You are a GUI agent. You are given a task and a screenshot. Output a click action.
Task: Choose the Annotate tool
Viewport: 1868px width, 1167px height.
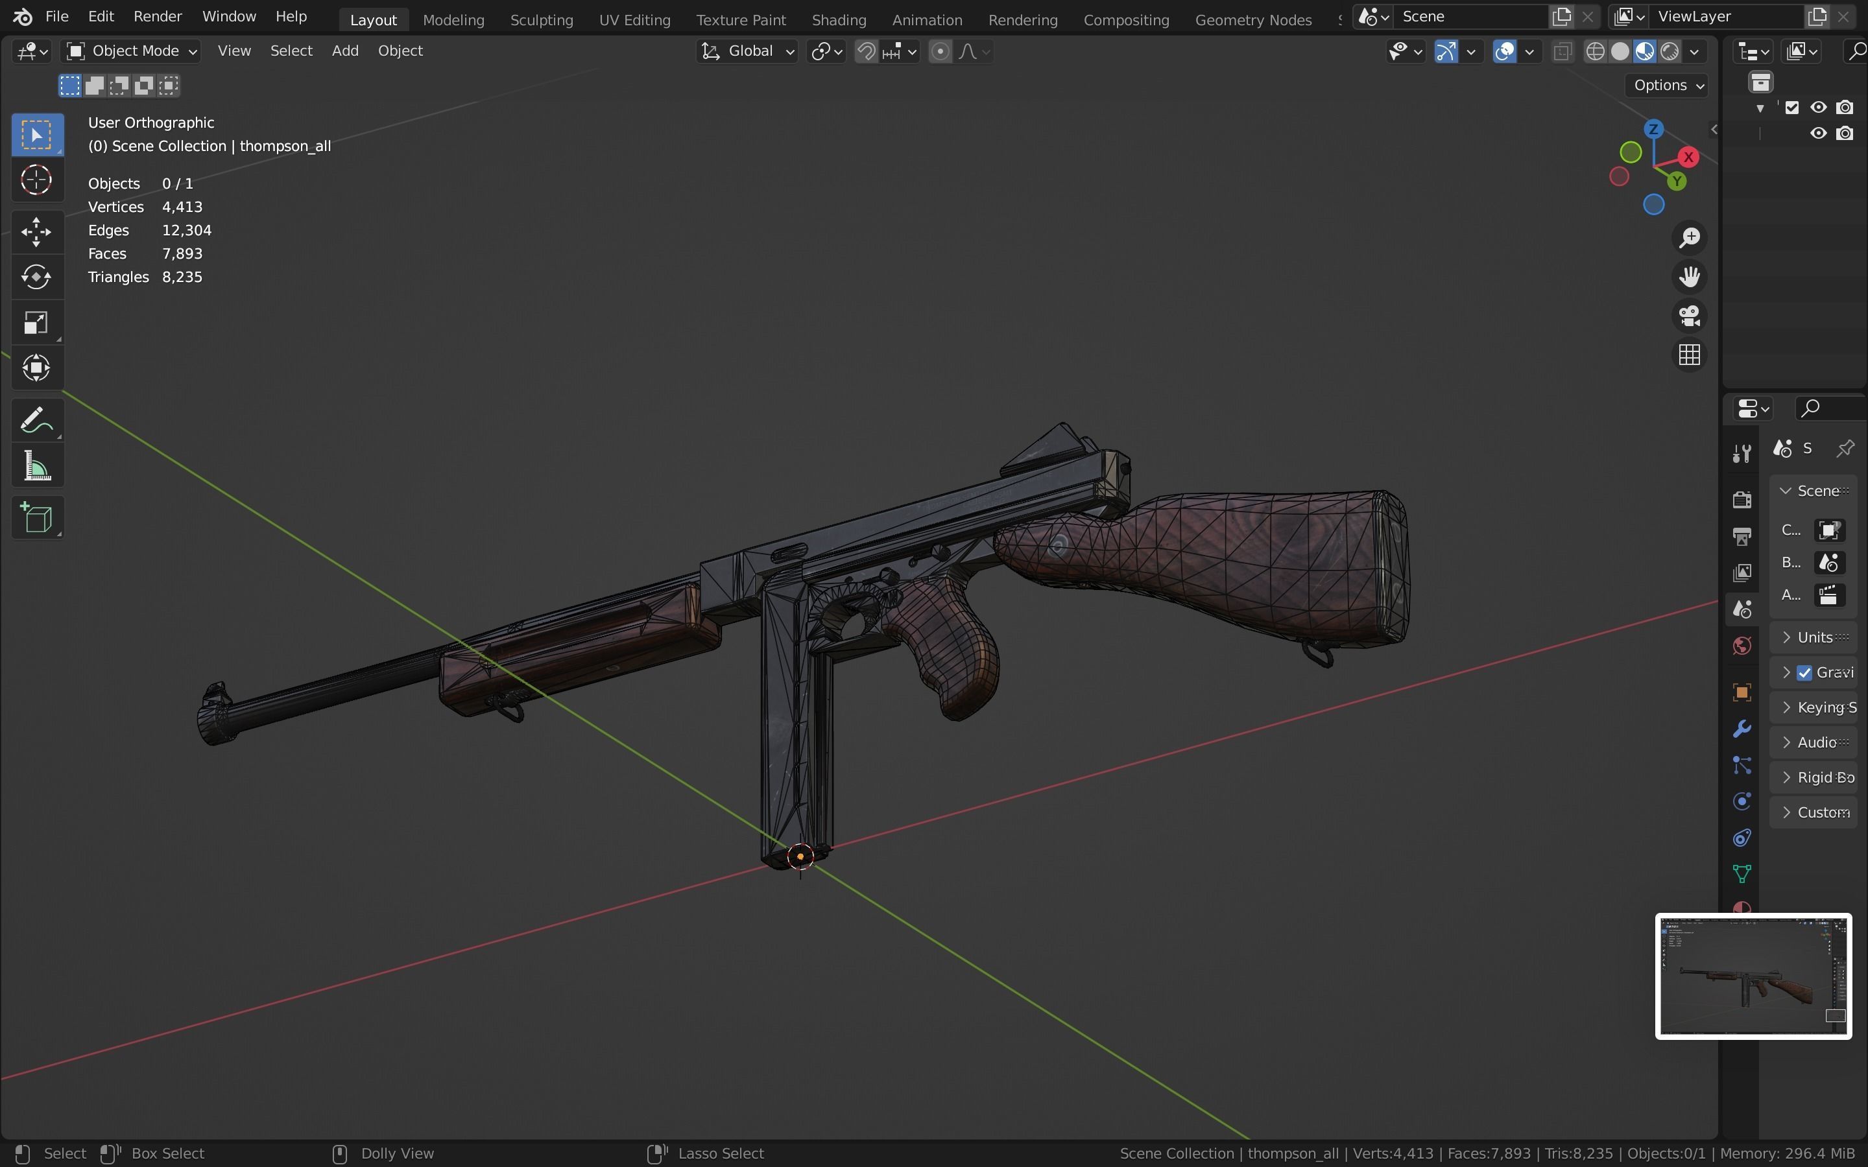tap(36, 421)
